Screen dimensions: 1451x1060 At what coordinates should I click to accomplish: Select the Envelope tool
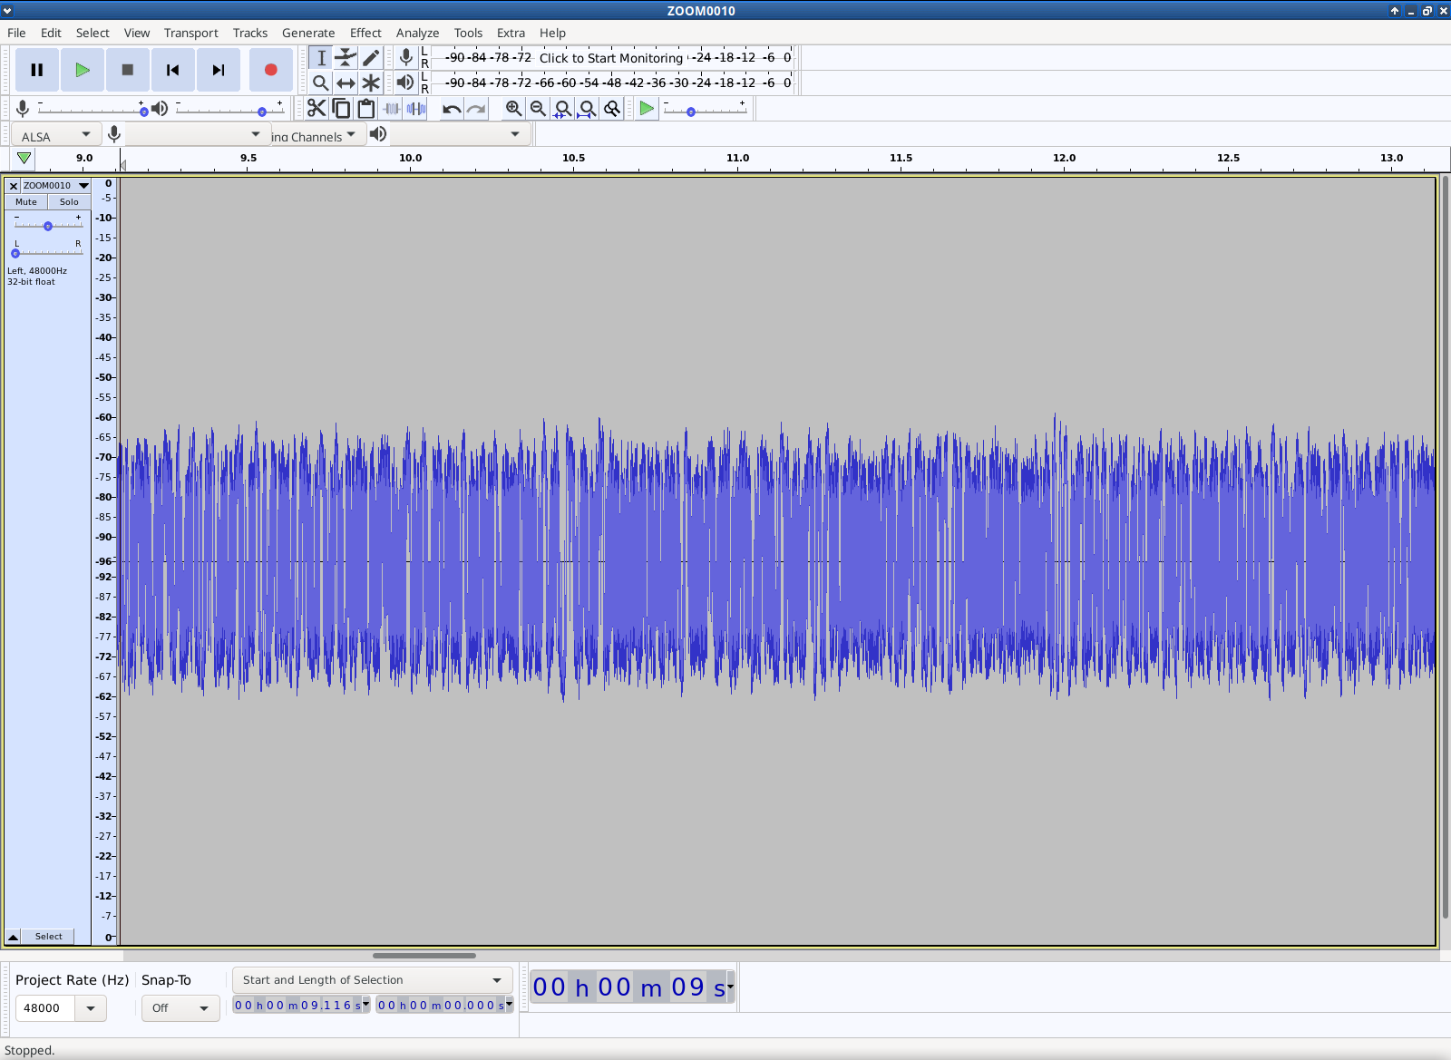click(346, 58)
